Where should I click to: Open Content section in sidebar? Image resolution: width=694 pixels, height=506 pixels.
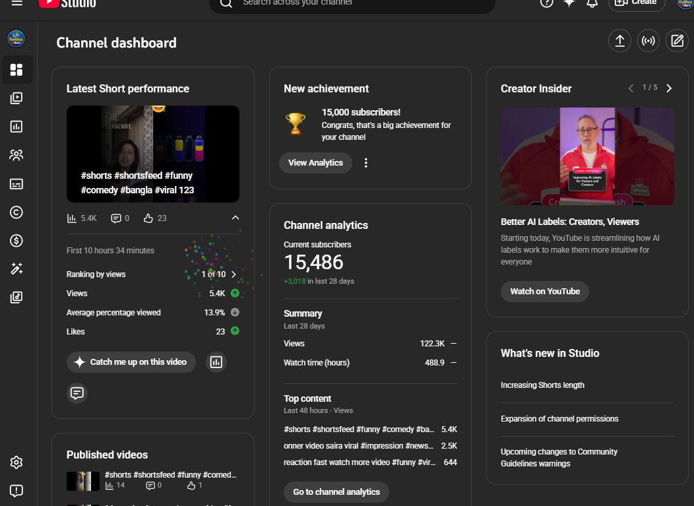tap(16, 98)
